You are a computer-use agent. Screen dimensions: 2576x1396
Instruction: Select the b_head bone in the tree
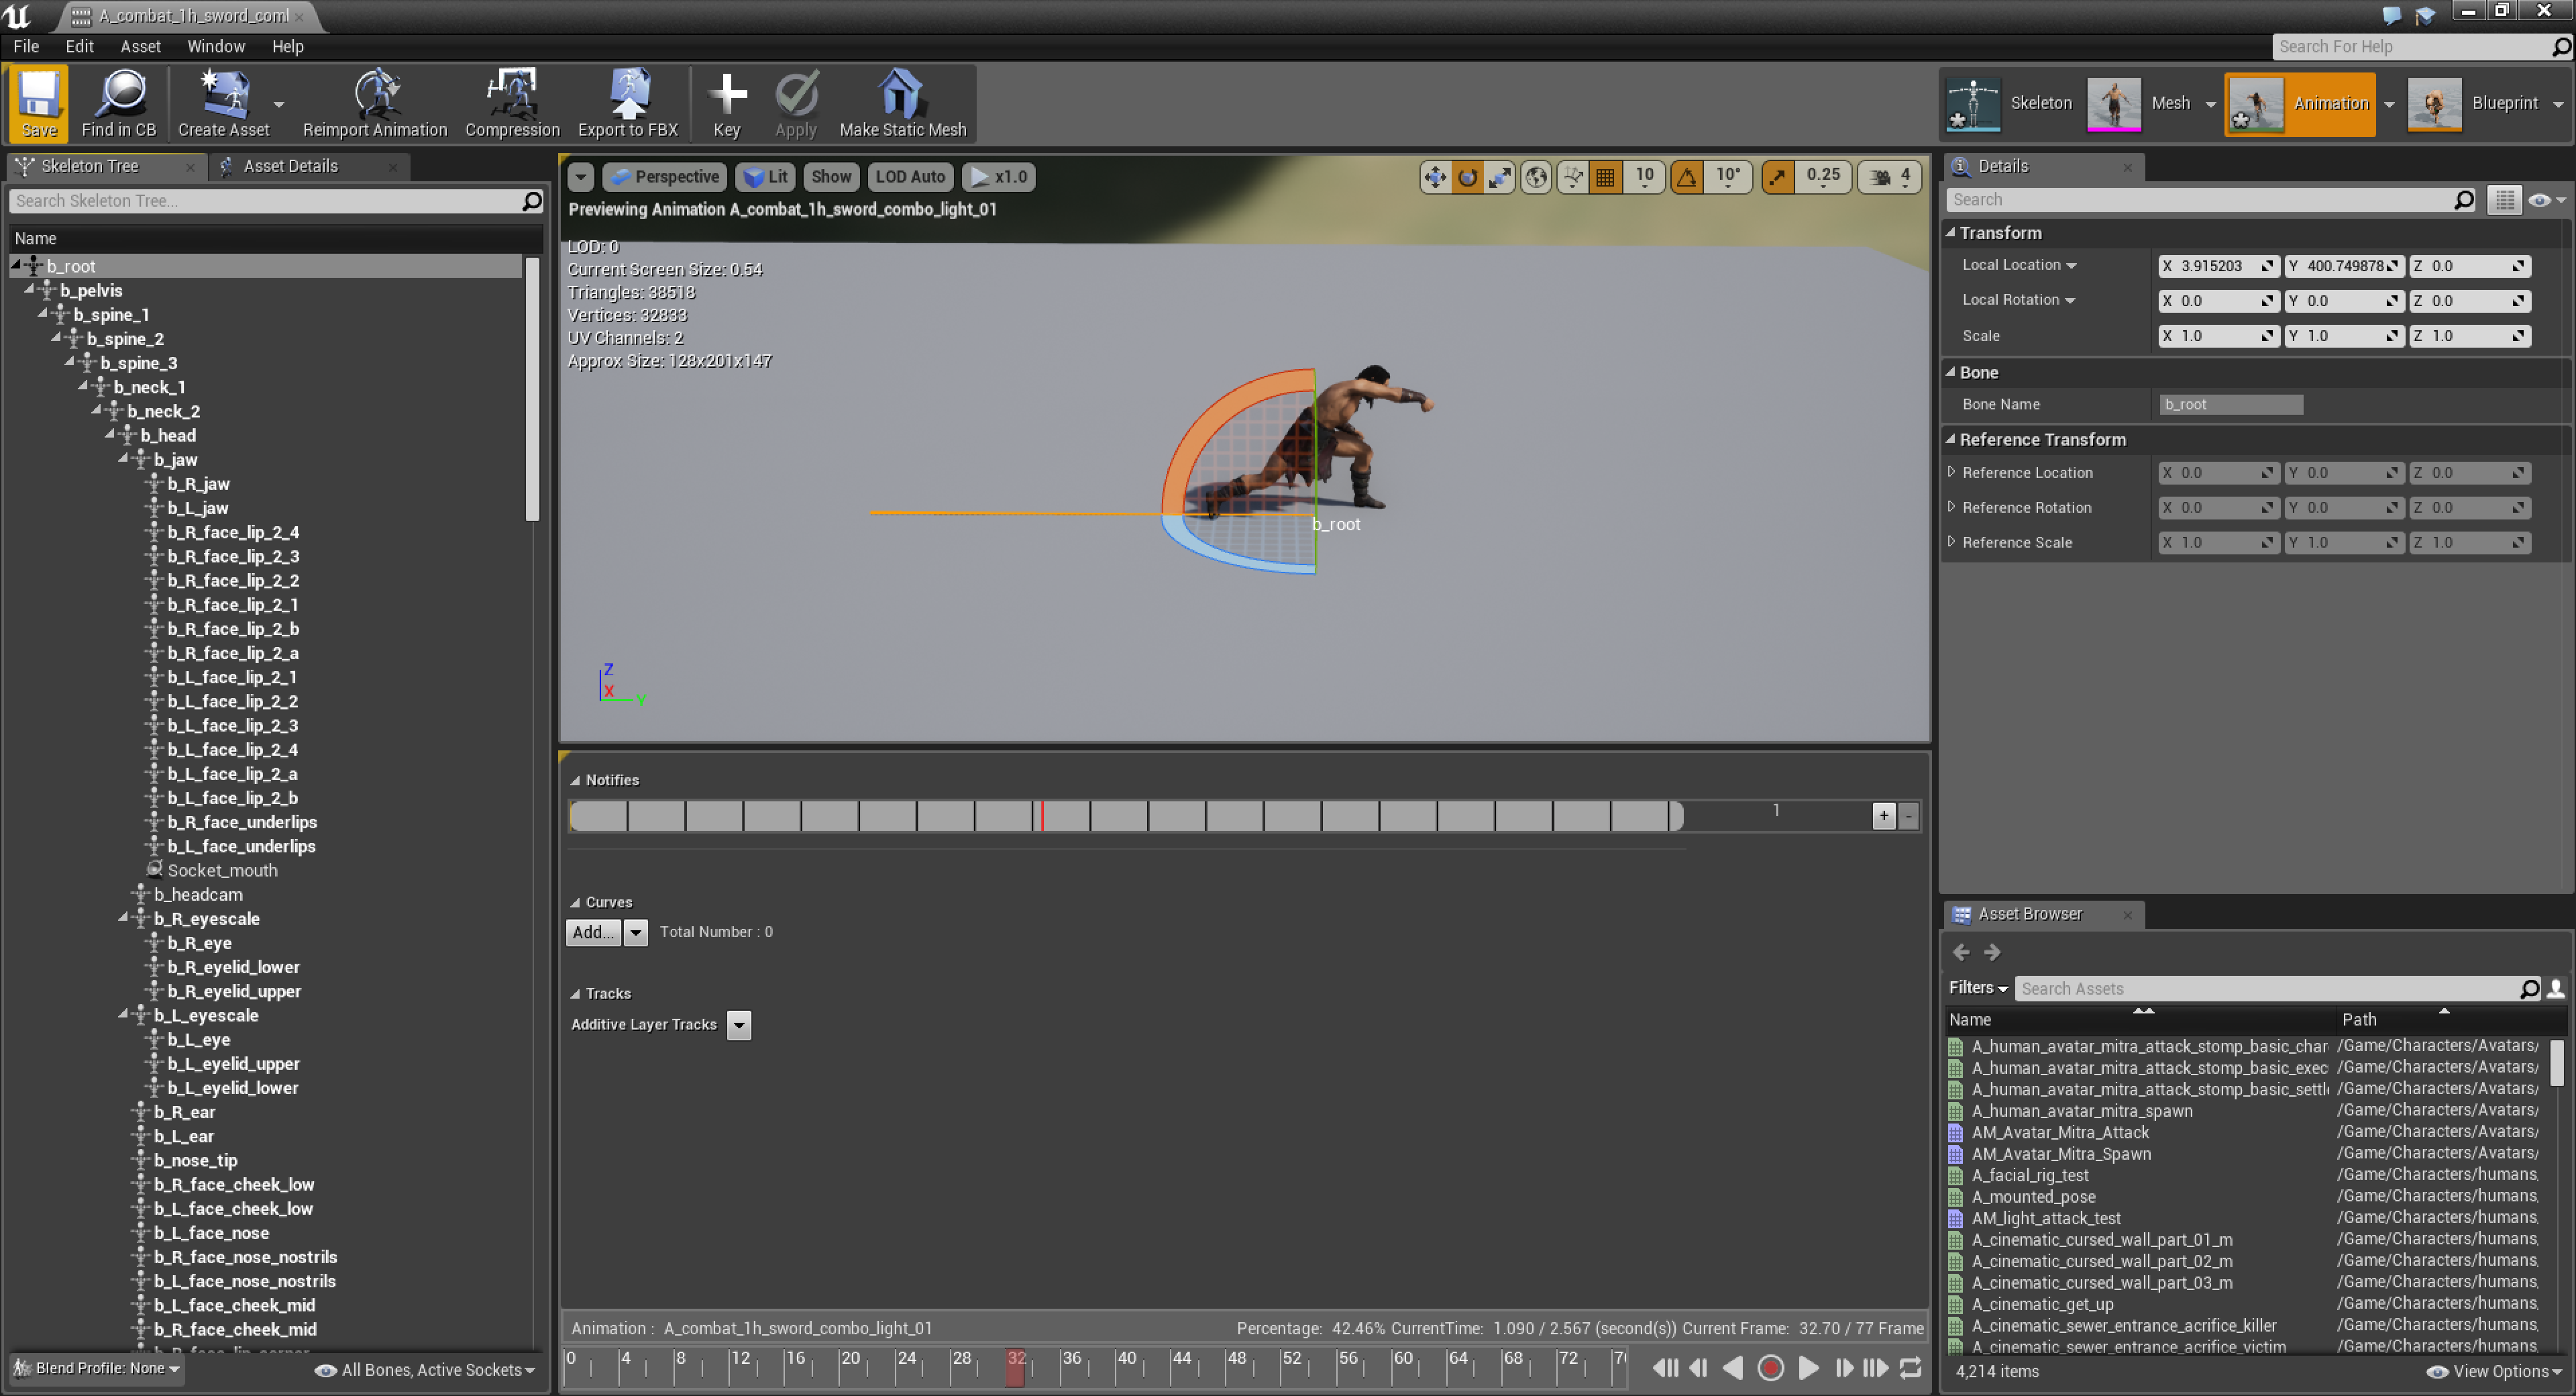click(x=168, y=436)
